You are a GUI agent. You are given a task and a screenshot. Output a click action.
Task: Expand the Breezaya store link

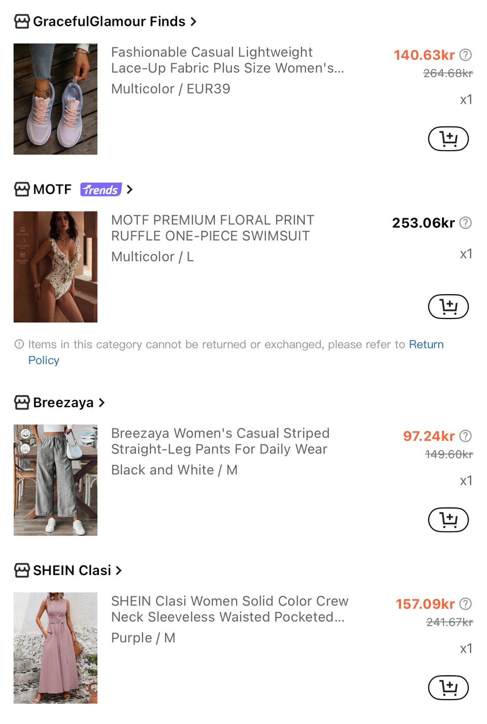101,402
